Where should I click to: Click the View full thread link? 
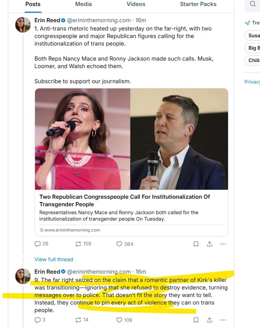point(54,259)
